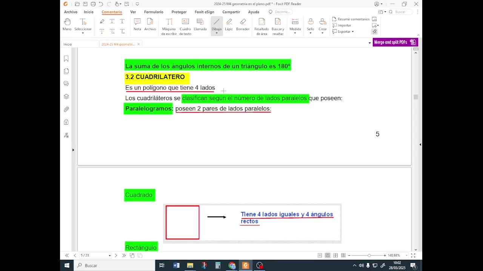The width and height of the screenshot is (483, 271).
Task: Switch to single page view mode
Action: (x=320, y=256)
